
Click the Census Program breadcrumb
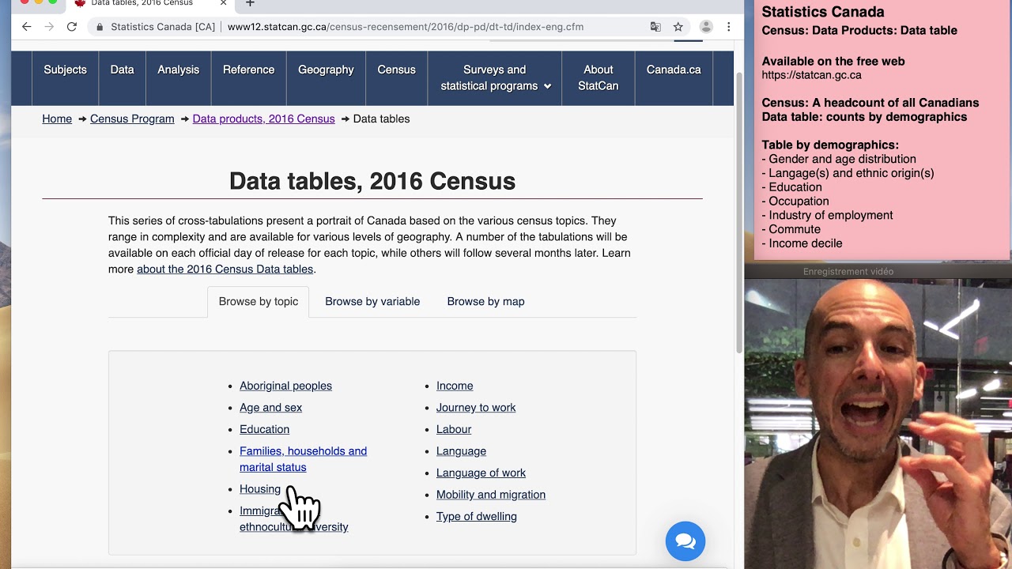[132, 119]
